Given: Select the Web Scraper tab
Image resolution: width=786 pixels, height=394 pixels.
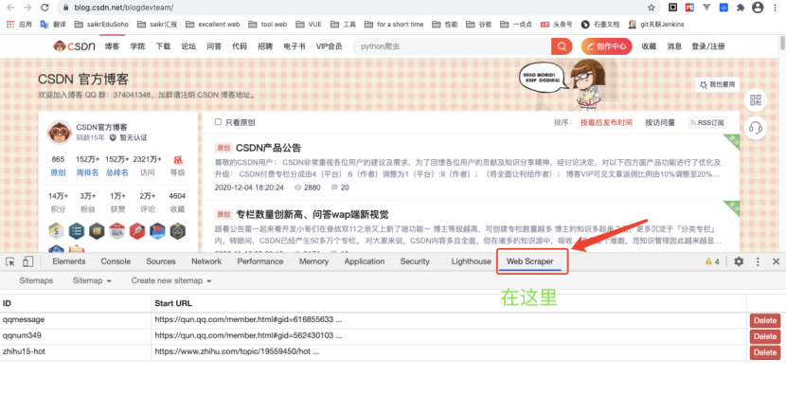Looking at the screenshot, I should pyautogui.click(x=530, y=261).
